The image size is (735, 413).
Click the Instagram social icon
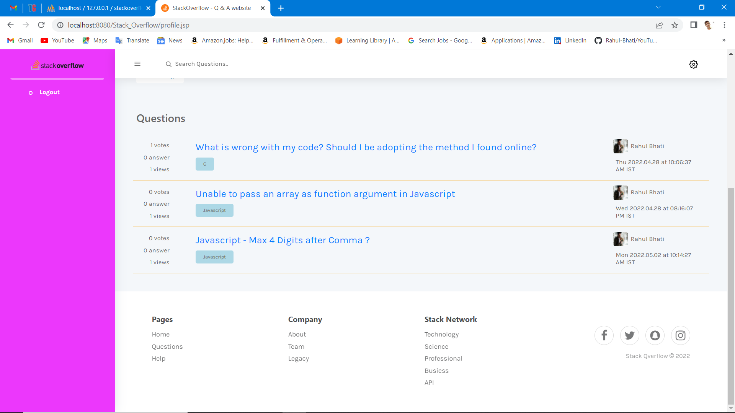pos(680,335)
